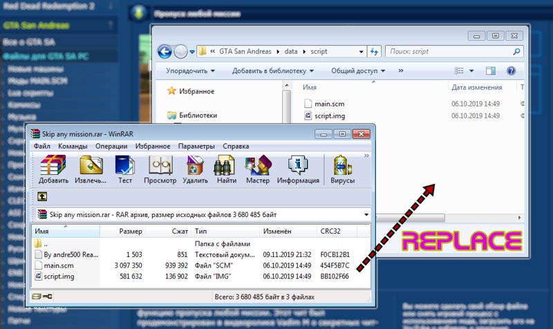Sort WinRAR list by Size (Размер) column

(123, 231)
